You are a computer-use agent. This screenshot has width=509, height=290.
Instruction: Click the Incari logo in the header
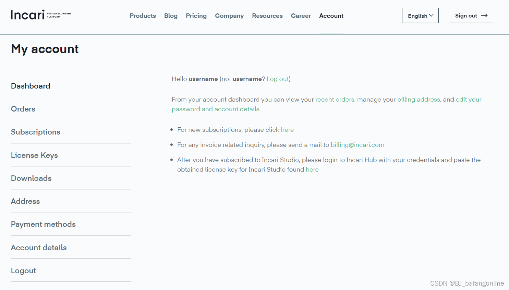pyautogui.click(x=41, y=15)
